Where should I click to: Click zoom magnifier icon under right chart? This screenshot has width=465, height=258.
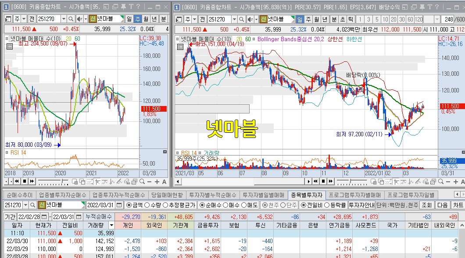(441, 182)
